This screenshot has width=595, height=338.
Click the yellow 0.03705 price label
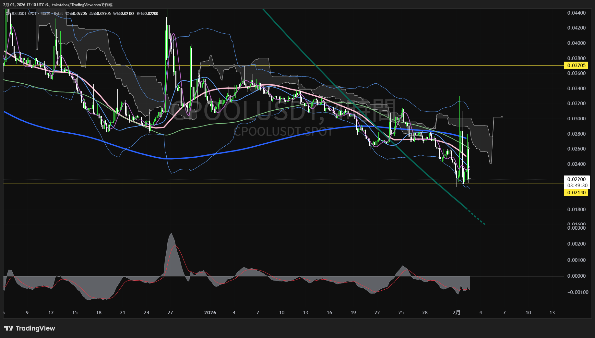576,66
